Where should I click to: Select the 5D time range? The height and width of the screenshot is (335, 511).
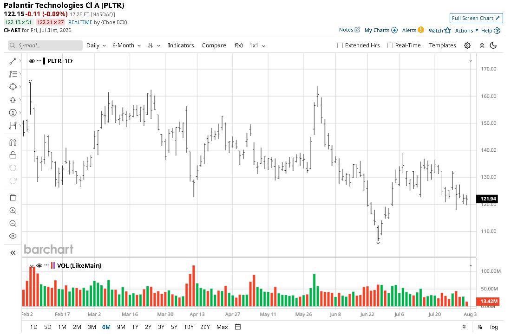(x=47, y=327)
